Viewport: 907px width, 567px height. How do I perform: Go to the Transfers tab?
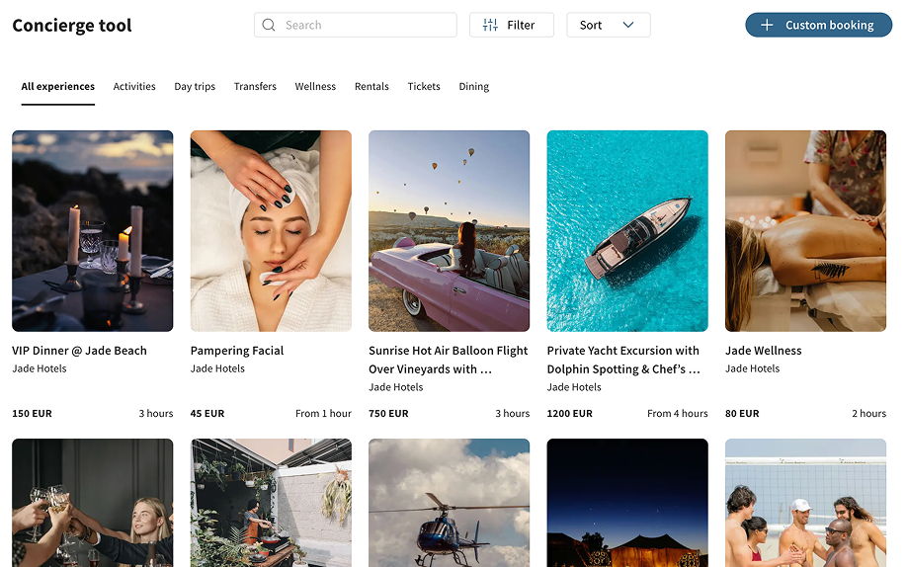pyautogui.click(x=255, y=87)
